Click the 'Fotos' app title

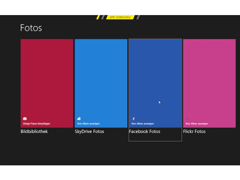pyautogui.click(x=31, y=28)
